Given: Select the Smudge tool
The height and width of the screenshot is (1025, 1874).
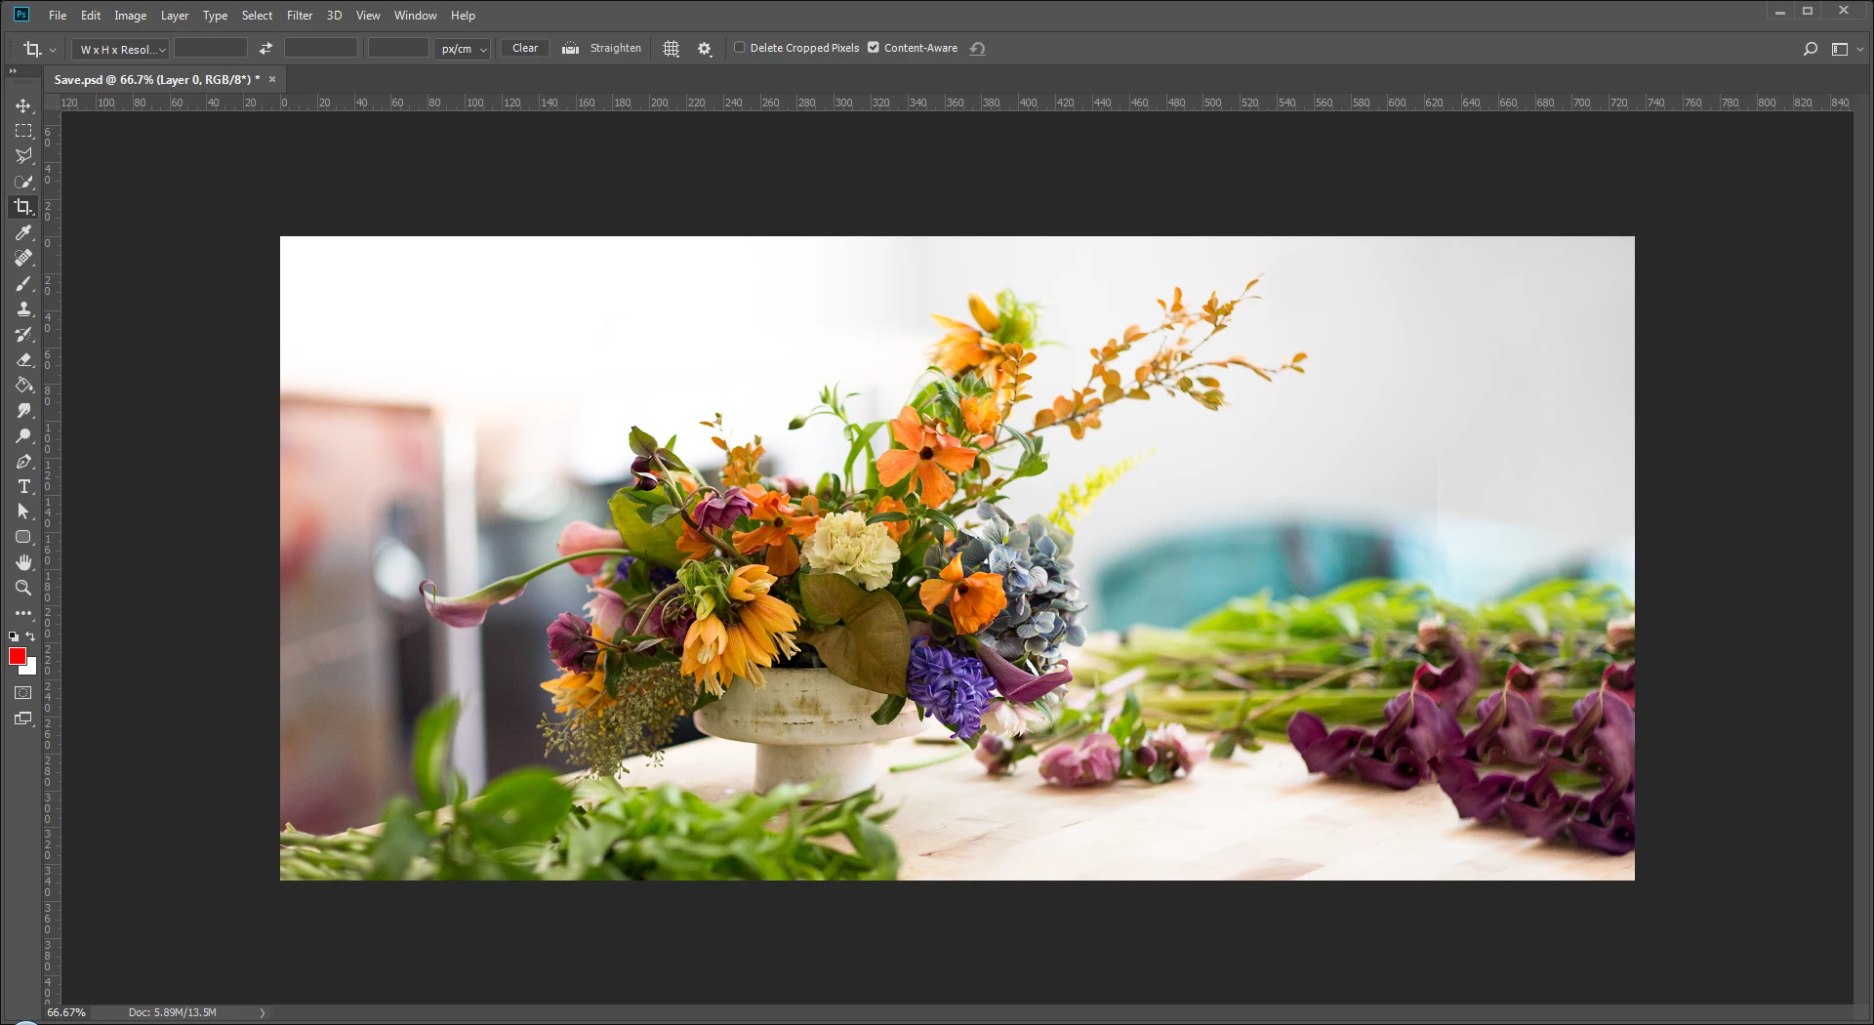Looking at the screenshot, I should click(x=23, y=410).
